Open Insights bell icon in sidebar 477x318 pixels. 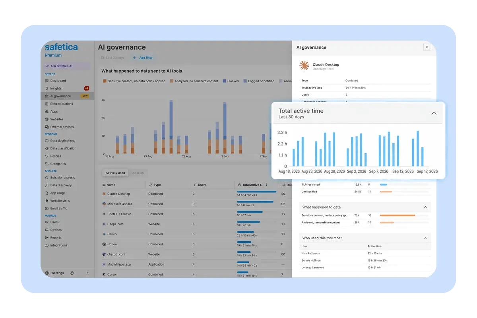pos(47,88)
